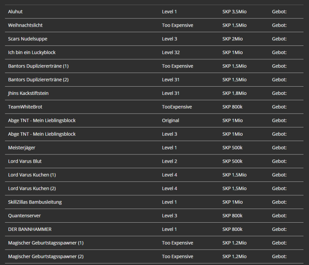Select SkillZillas Bambusleitung entry
Image resolution: width=309 pixels, height=265 pixels.
154,202
